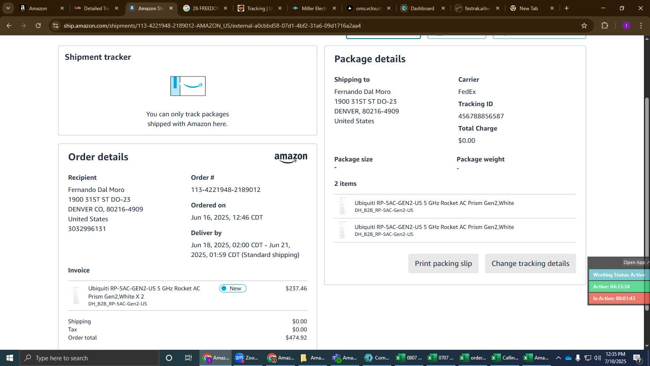Click Print packing slip button

tap(443, 264)
